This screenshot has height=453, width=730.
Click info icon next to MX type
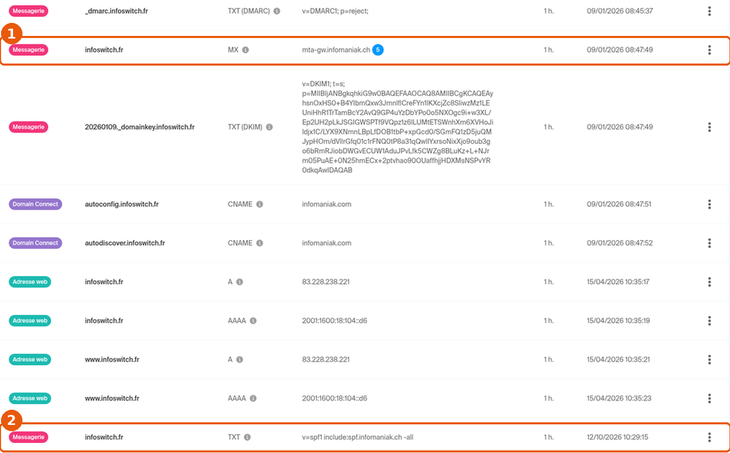point(246,50)
